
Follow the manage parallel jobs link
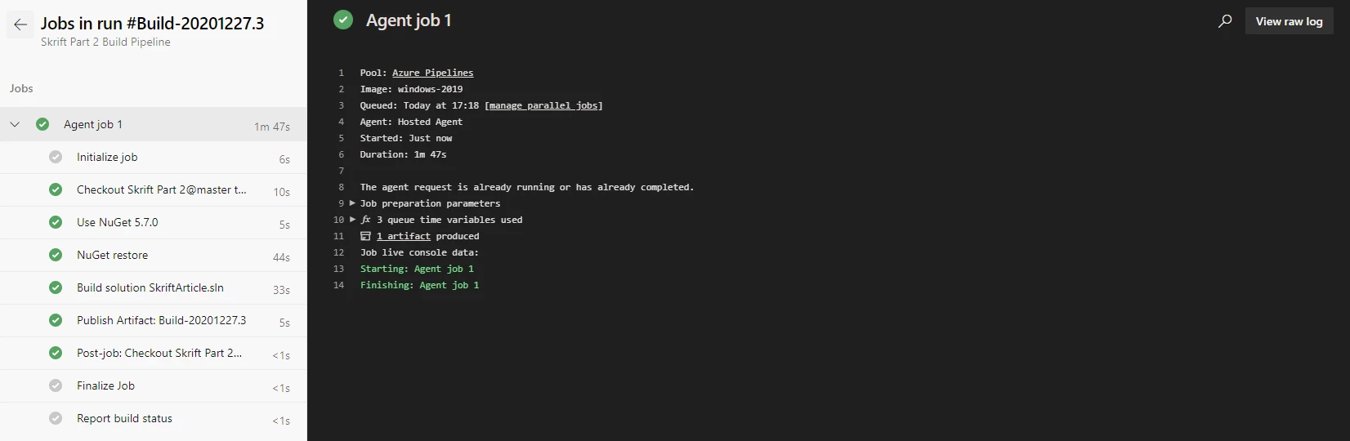tap(543, 105)
